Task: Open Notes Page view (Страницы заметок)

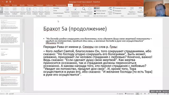Action: point(23,11)
